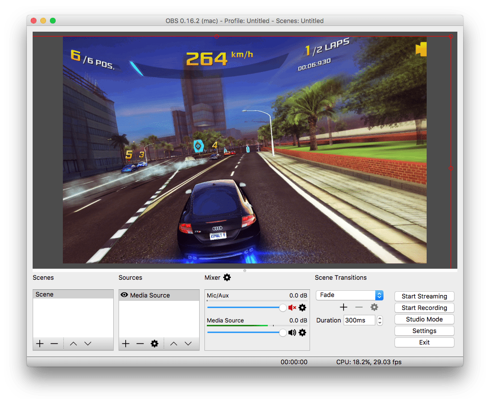Add a new source with plus icon
This screenshot has width=490, height=405.
(126, 344)
